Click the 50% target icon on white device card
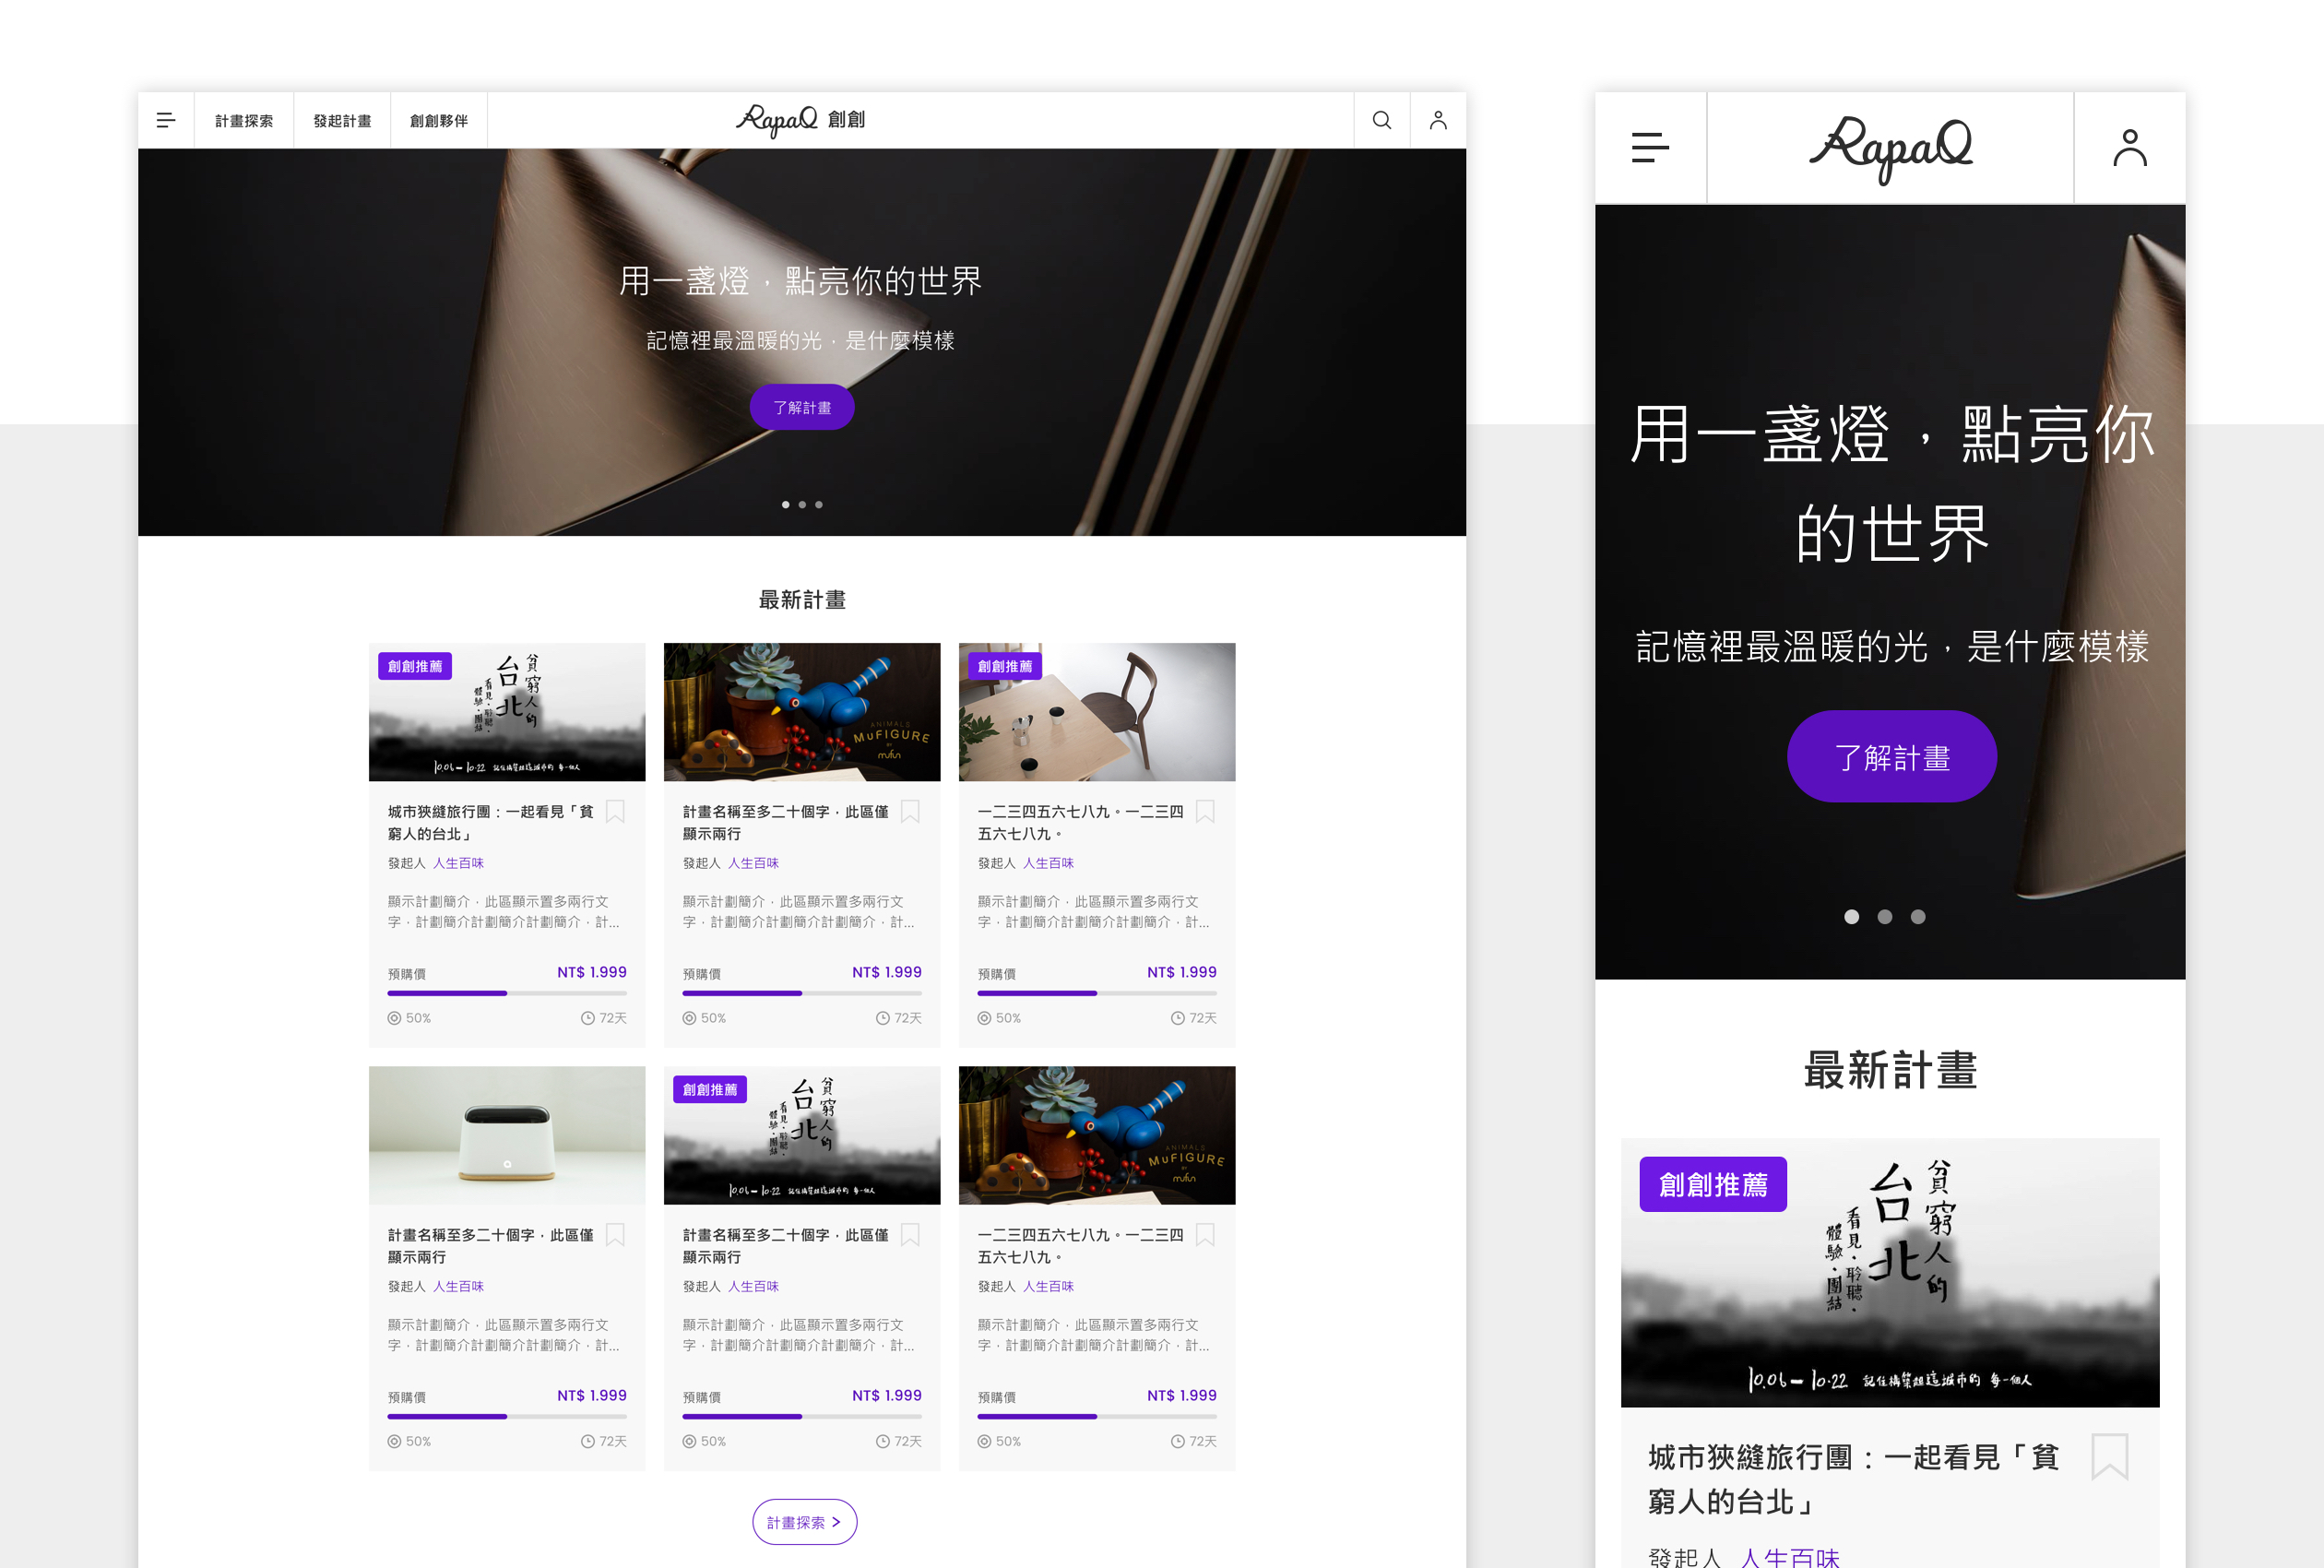The height and width of the screenshot is (1568, 2324). [x=394, y=1441]
